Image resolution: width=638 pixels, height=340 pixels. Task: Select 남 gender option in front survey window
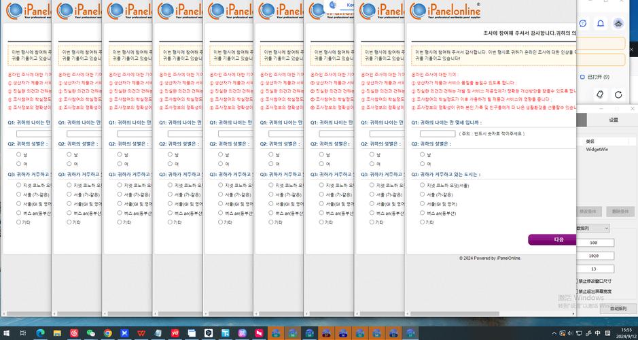point(423,155)
